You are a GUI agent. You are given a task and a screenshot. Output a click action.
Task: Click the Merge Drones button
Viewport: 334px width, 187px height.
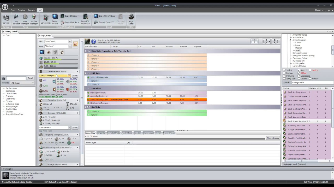point(273,138)
